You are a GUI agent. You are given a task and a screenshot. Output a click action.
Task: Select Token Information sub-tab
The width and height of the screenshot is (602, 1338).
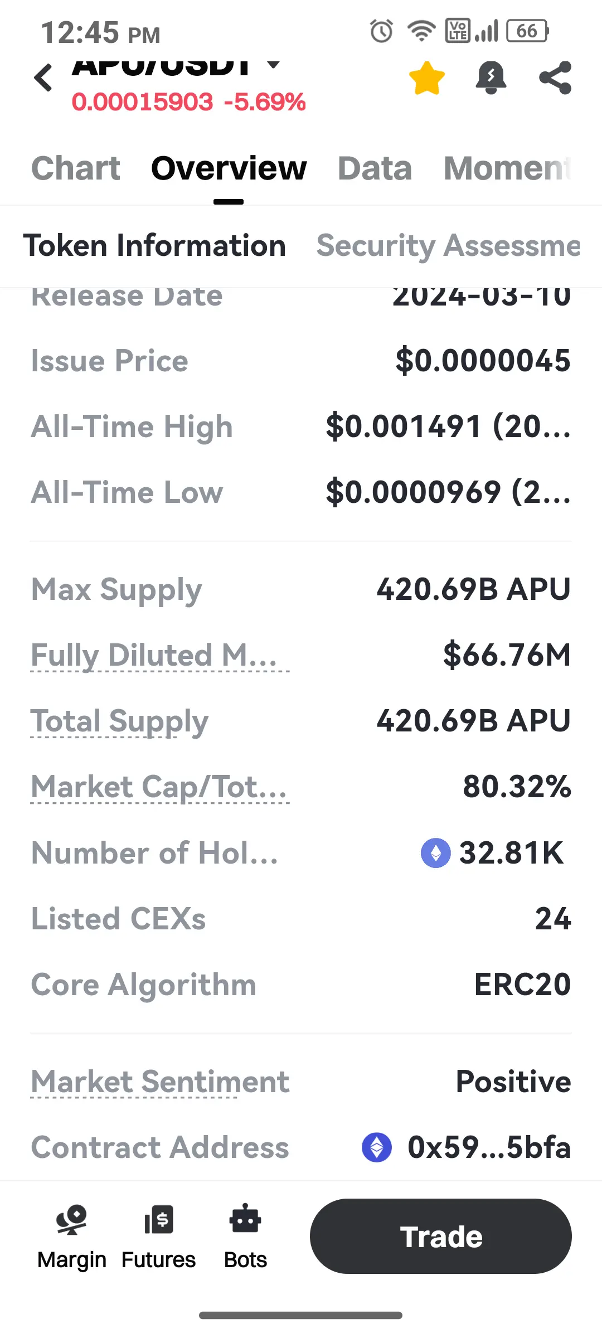click(x=154, y=246)
